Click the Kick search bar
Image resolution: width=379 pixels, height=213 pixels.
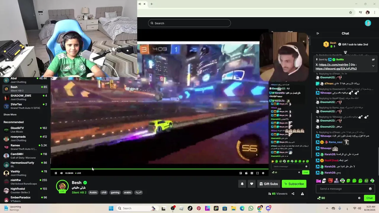(189, 23)
